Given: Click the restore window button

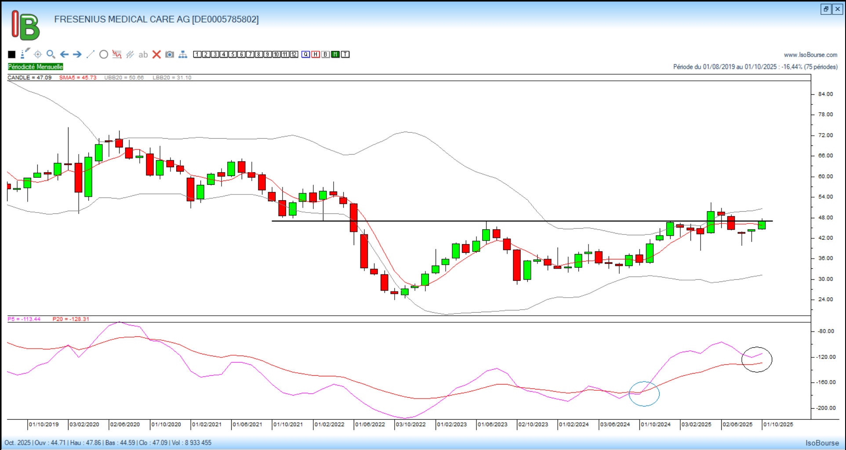Looking at the screenshot, I should pyautogui.click(x=826, y=9).
